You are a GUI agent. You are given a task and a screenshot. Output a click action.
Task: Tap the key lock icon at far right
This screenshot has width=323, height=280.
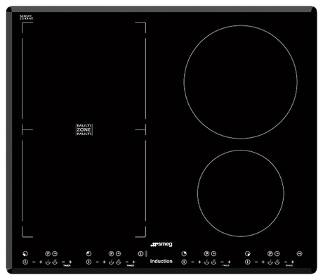(x=299, y=253)
